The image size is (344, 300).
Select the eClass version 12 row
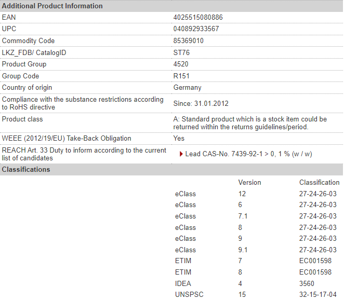[256, 194]
